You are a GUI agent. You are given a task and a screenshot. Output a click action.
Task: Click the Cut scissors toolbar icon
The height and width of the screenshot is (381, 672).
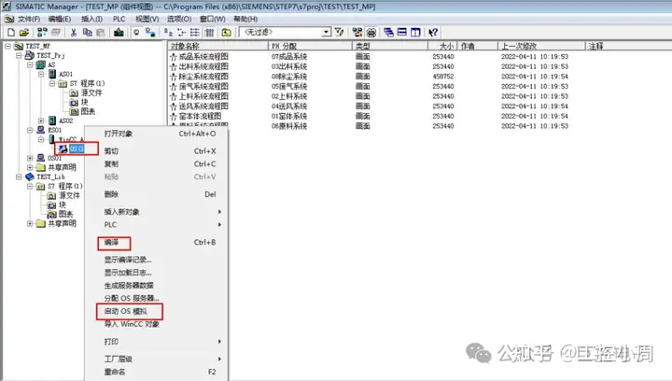point(74,32)
